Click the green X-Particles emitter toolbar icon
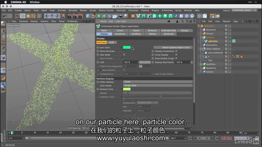The image size is (262, 147). point(138,16)
